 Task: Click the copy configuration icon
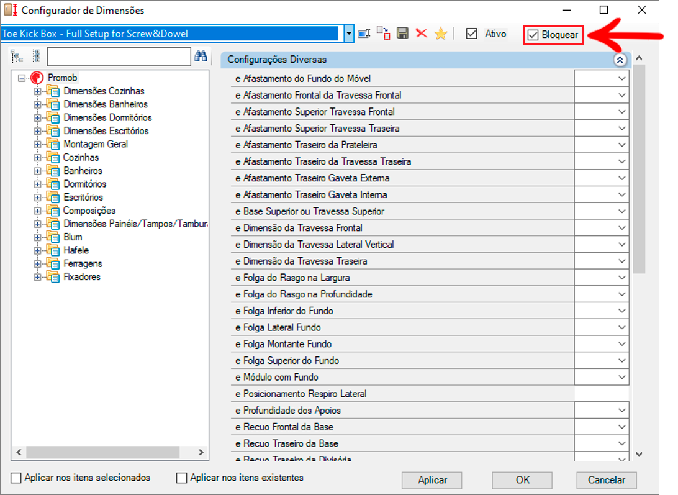[383, 34]
